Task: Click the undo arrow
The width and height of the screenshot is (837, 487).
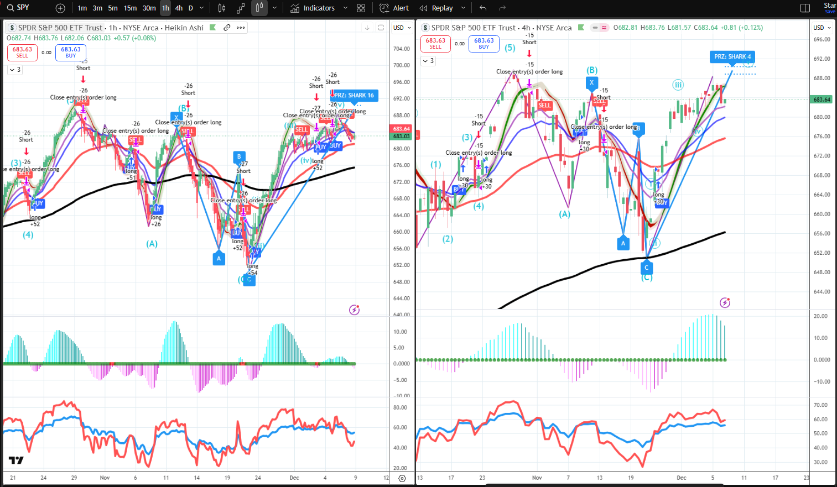Action: point(483,8)
